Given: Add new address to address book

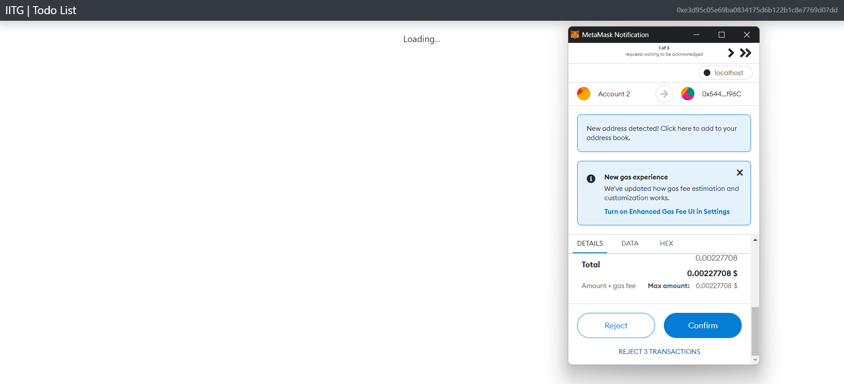Looking at the screenshot, I should [664, 133].
